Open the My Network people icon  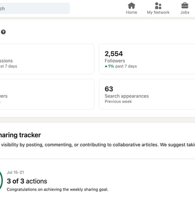point(158,6)
